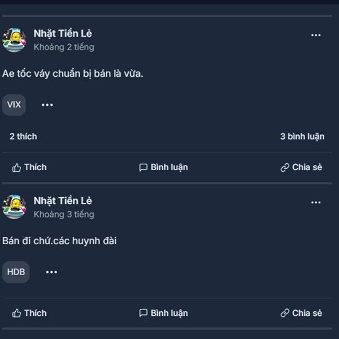Click avatar on the VIX post
339x339 pixels.
(x=14, y=40)
